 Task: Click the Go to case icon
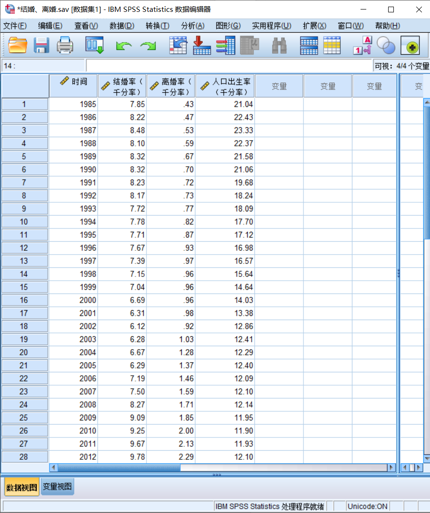tap(178, 46)
